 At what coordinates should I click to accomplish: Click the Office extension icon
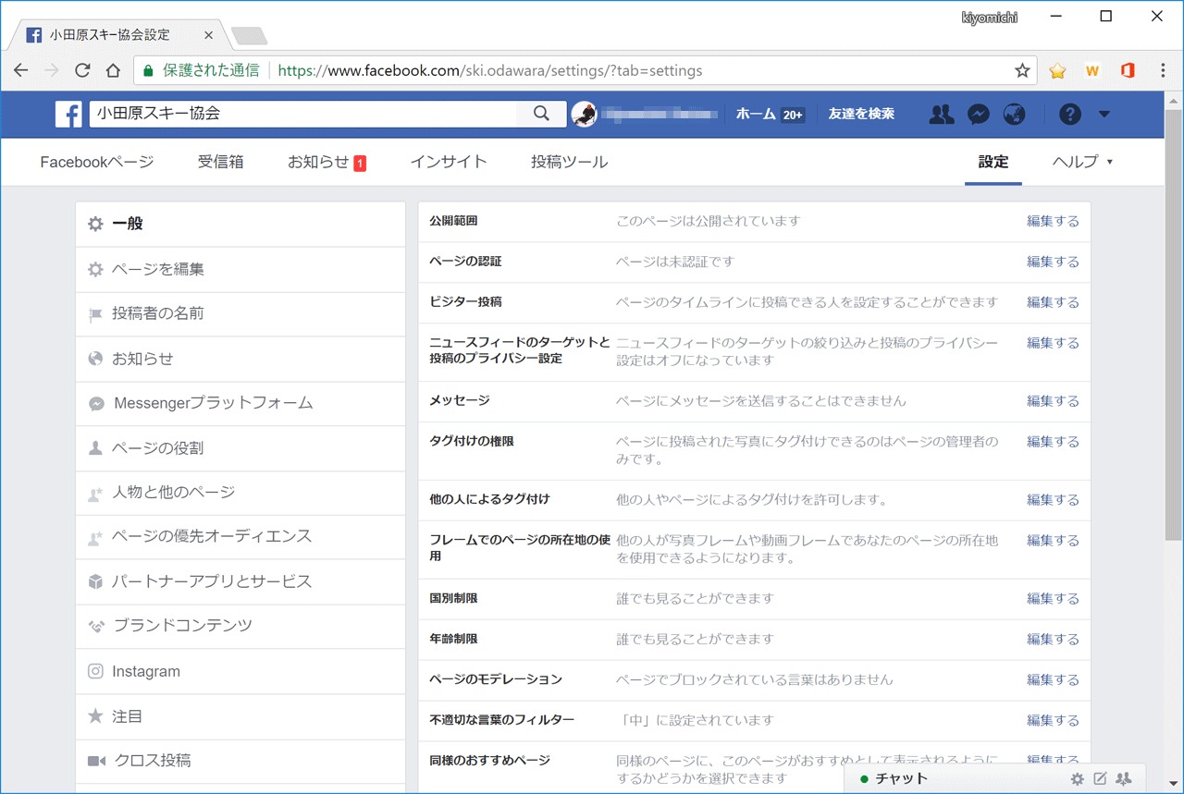(x=1128, y=70)
